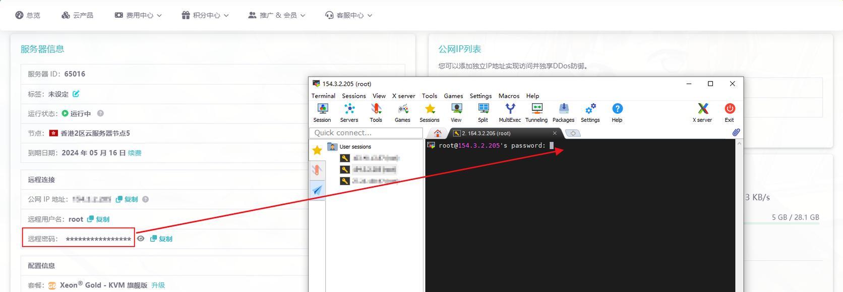The width and height of the screenshot is (843, 292).
Task: Select the first saved session under User sessions
Action: tap(371, 158)
